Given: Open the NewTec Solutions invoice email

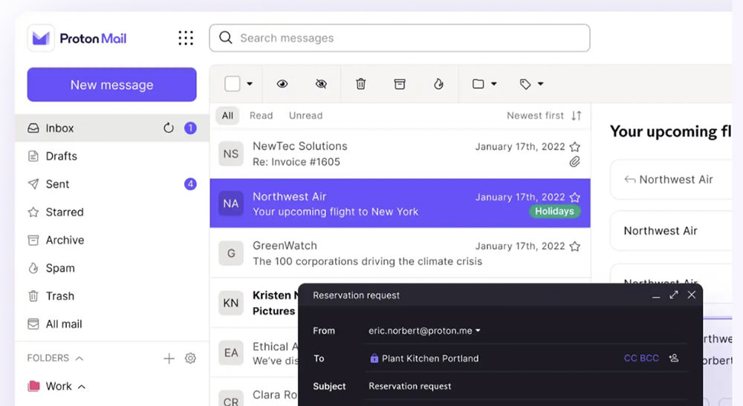Looking at the screenshot, I should pos(400,154).
